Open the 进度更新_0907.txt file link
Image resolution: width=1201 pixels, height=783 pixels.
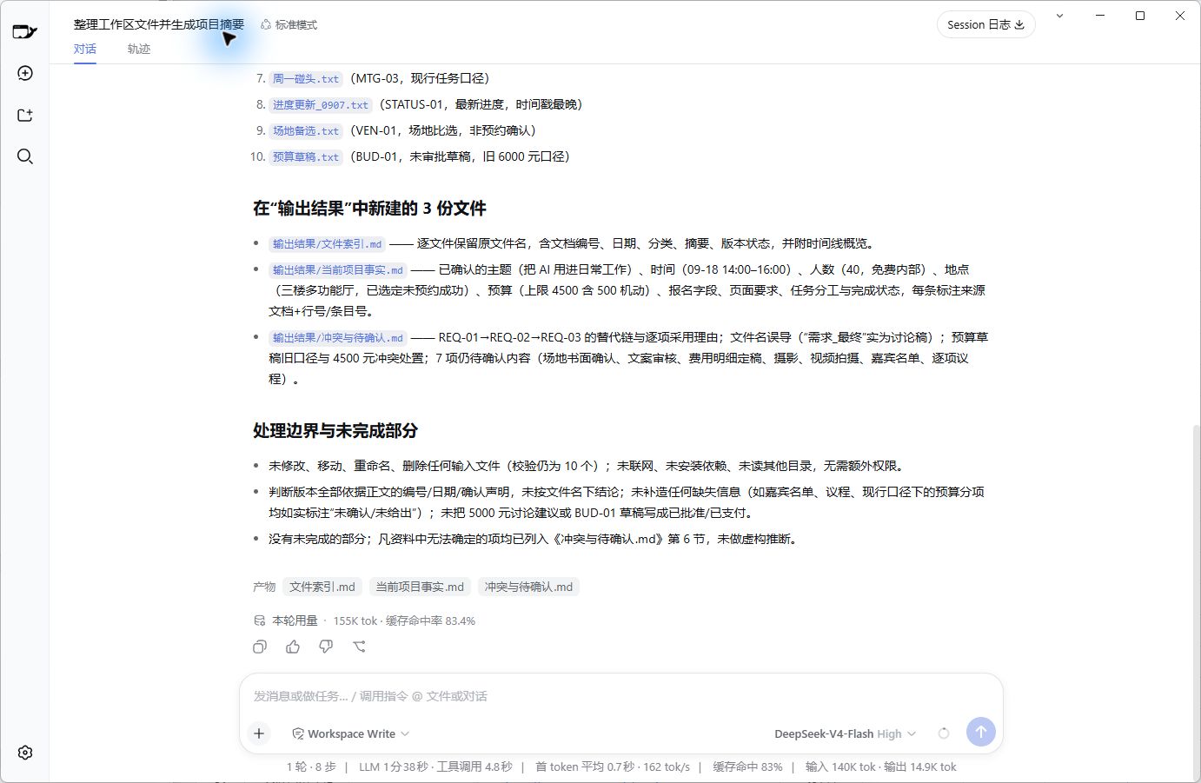(x=321, y=105)
